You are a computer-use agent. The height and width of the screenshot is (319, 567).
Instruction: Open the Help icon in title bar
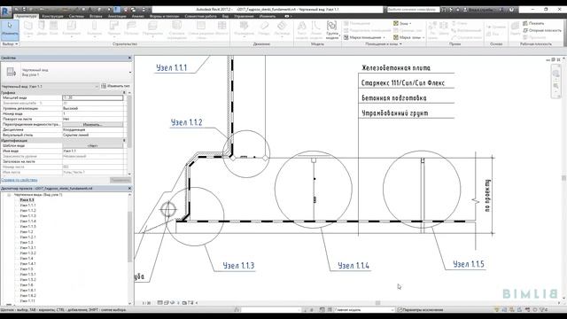(511, 10)
